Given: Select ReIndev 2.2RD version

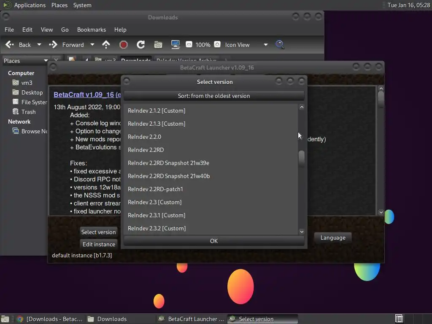Looking at the screenshot, I should [211, 150].
